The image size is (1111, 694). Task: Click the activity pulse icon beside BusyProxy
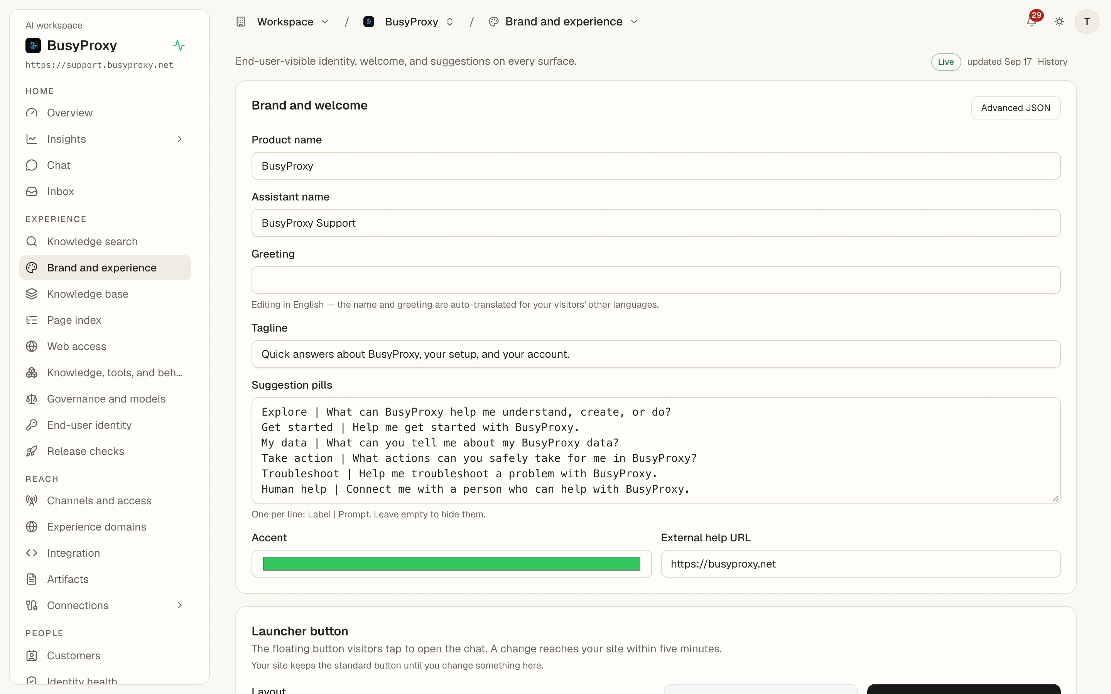pos(179,45)
